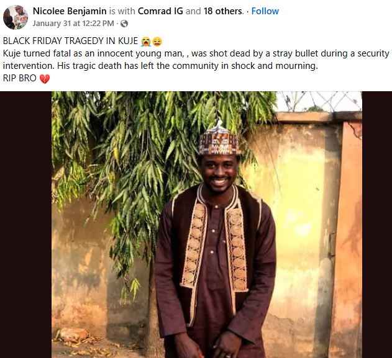Click the crying face emoji in post
The height and width of the screenshot is (358, 392).
coord(146,42)
